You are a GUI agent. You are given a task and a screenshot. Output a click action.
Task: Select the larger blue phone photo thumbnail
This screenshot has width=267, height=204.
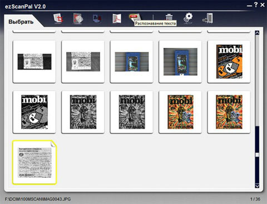[180, 61]
